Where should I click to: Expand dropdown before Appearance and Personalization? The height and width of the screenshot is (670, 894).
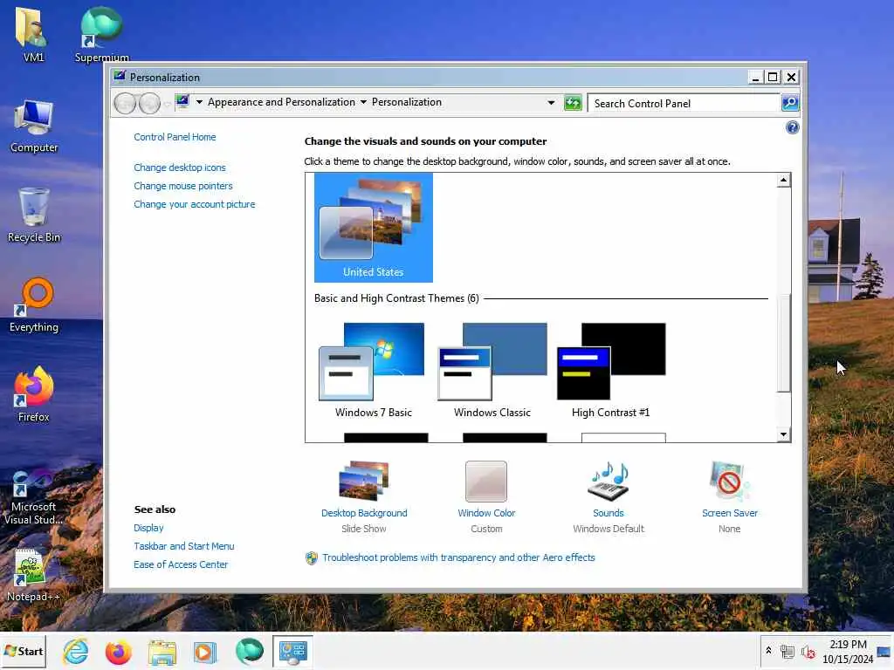click(199, 102)
